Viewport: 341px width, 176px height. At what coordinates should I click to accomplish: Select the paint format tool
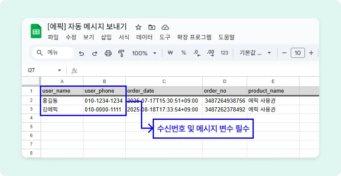tap(121, 53)
